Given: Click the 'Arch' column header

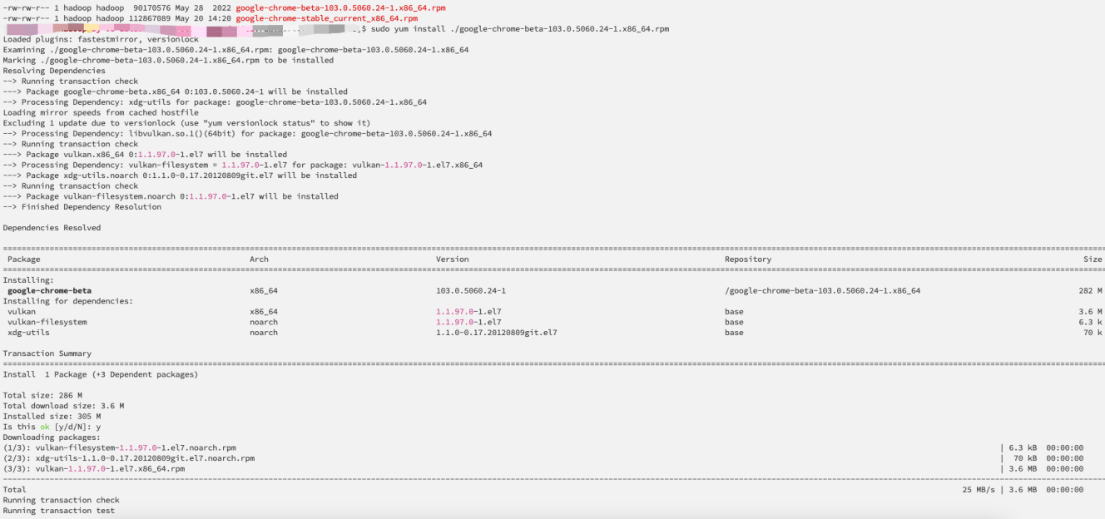Looking at the screenshot, I should click(x=259, y=259).
